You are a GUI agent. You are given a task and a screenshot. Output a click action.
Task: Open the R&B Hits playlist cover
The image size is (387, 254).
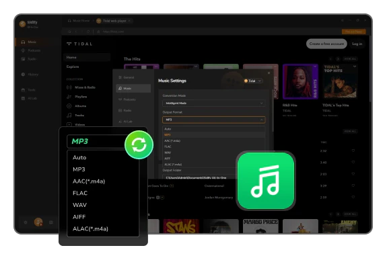click(x=300, y=81)
